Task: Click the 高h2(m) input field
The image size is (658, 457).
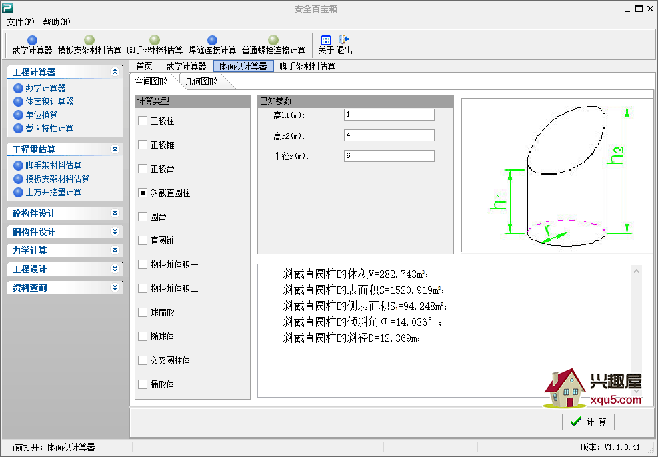Action: coord(389,135)
